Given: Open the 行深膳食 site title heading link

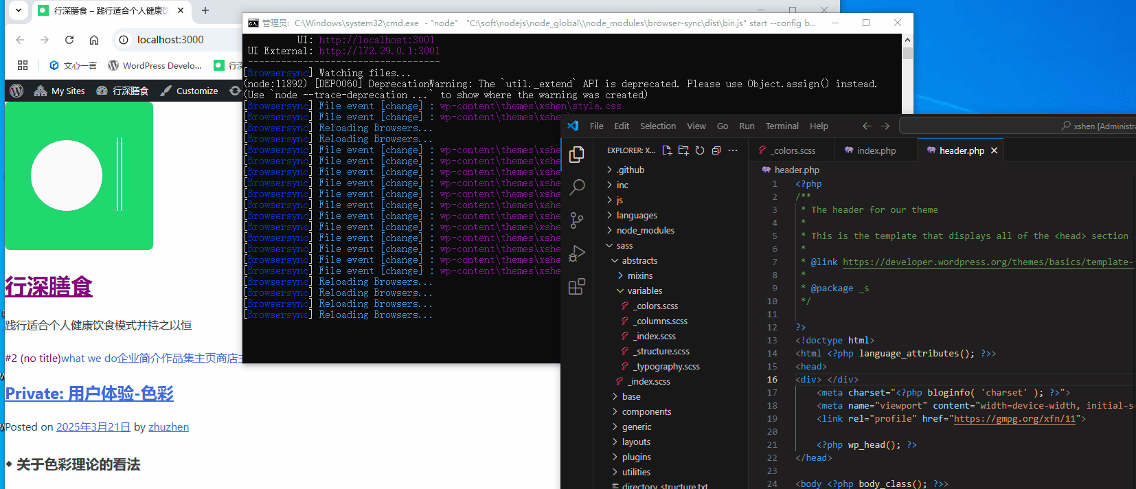Looking at the screenshot, I should (x=49, y=286).
